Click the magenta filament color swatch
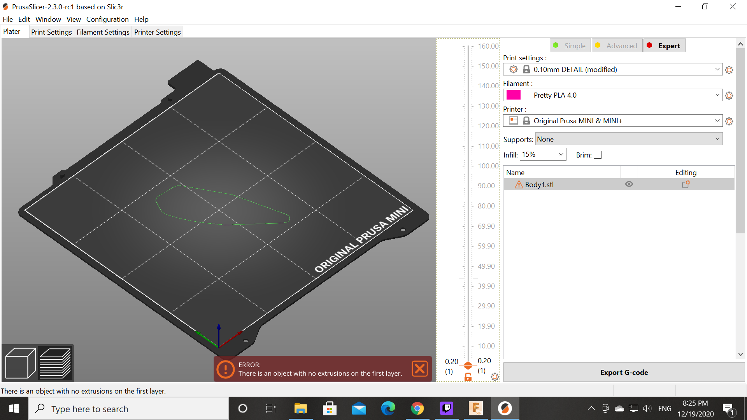The height and width of the screenshot is (420, 747). tap(513, 95)
